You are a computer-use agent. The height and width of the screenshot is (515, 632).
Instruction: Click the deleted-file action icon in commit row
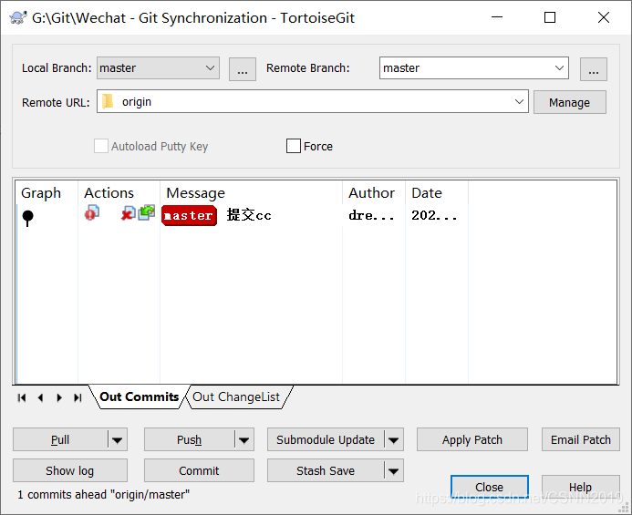[129, 213]
